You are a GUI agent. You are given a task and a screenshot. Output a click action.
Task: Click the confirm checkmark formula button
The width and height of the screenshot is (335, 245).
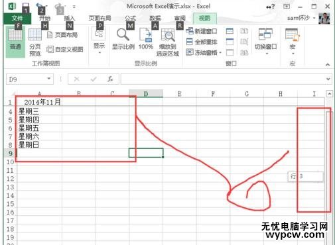[x=94, y=79]
